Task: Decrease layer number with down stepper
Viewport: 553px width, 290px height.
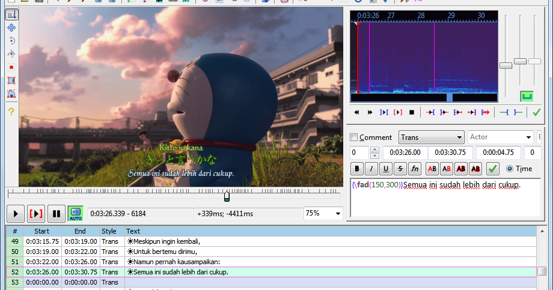Action: coord(374,156)
